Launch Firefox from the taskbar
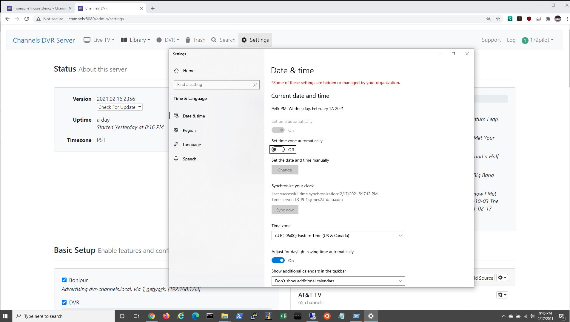Screen dimensions: 570x322 pos(166,316)
